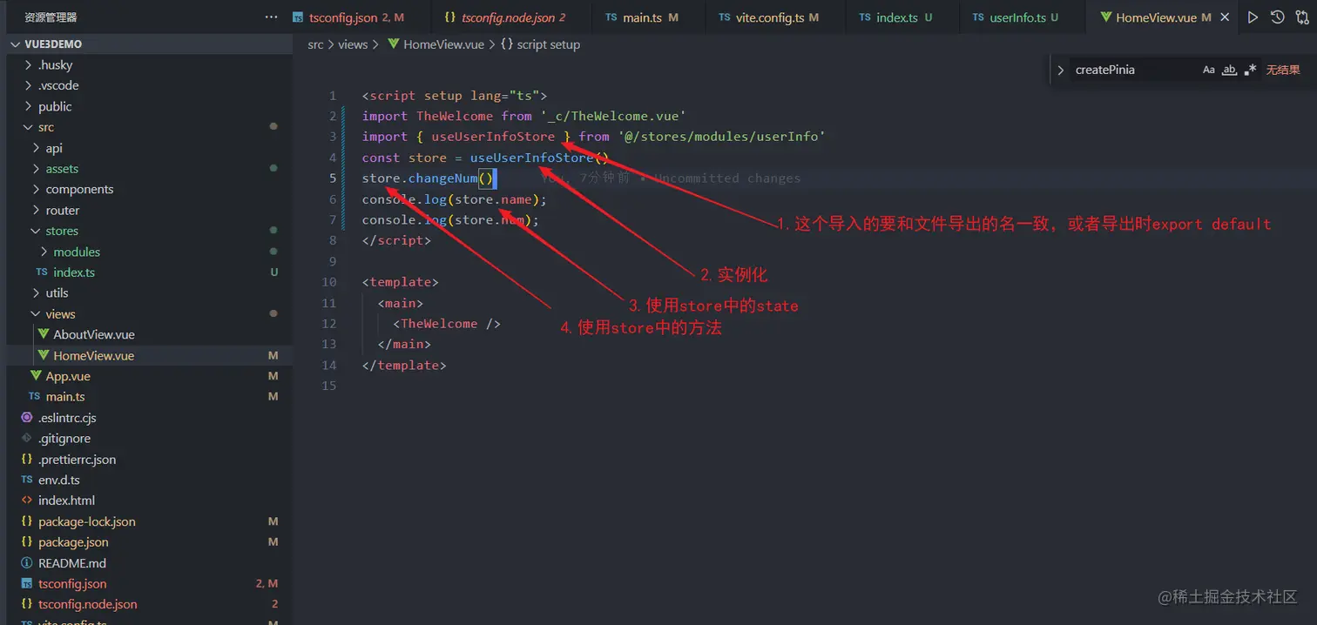Click the HomeView.vue breadcrumb segment
1317x625 pixels.
coord(436,44)
